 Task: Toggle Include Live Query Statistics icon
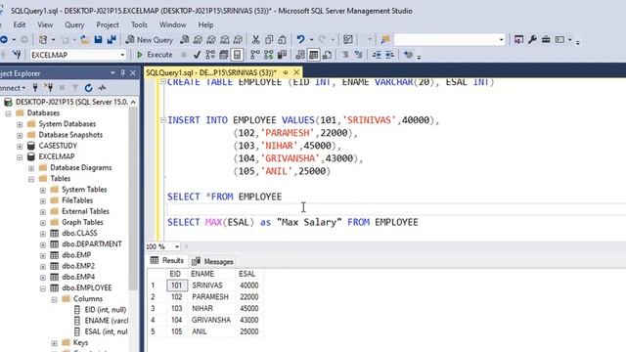268,55
